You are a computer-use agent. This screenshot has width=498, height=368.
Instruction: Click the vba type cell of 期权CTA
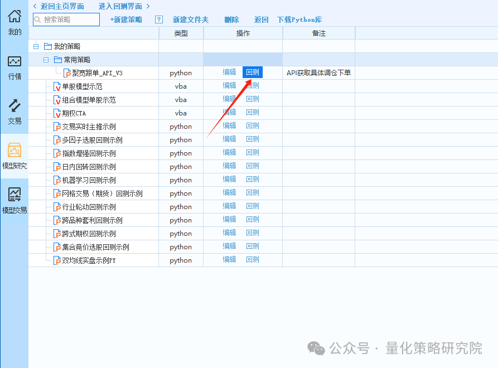point(181,113)
